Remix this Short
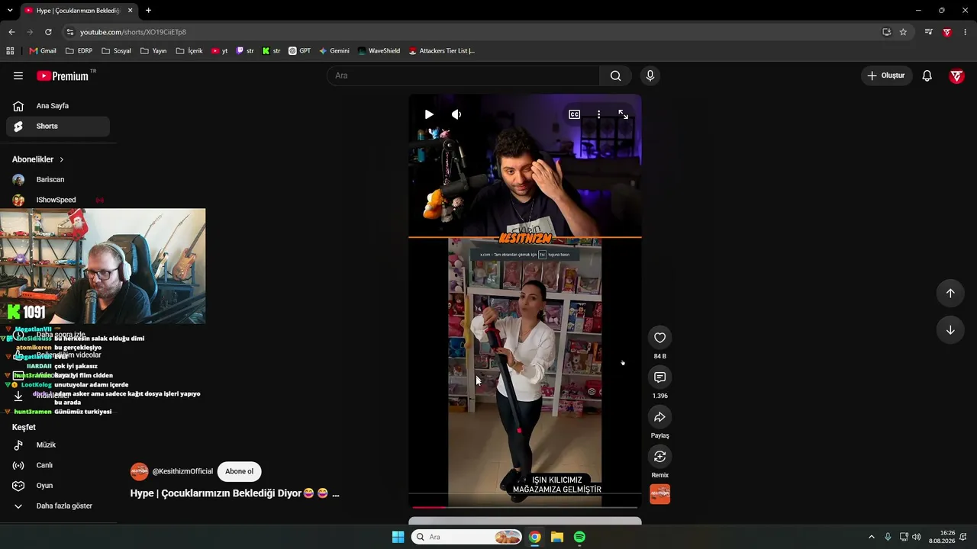The image size is (977, 549). point(660,457)
